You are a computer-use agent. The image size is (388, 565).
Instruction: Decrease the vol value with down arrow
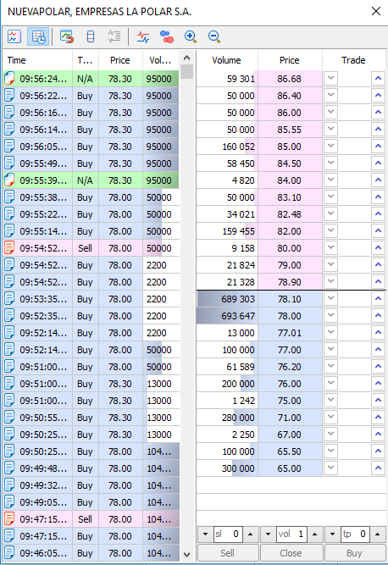(268, 534)
